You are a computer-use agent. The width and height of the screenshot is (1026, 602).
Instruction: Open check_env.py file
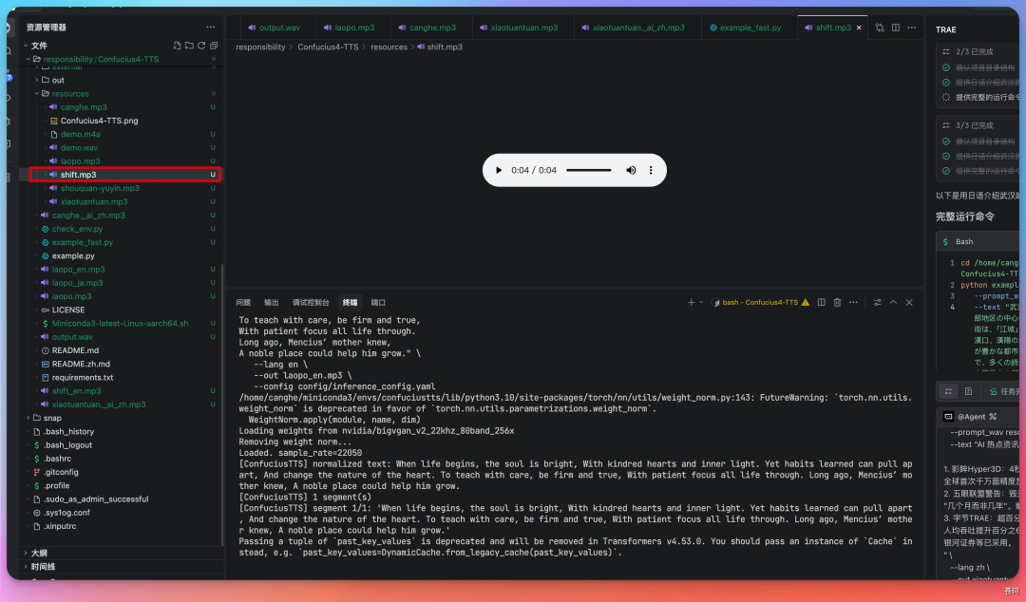(x=77, y=229)
